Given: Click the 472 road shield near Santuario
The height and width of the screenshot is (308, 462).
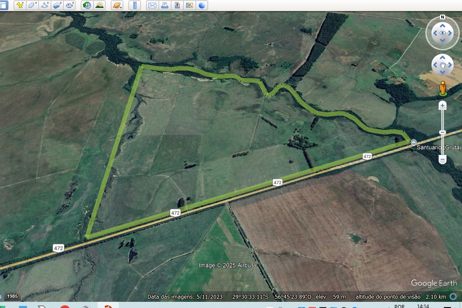Looking at the screenshot, I should click(x=367, y=156).
